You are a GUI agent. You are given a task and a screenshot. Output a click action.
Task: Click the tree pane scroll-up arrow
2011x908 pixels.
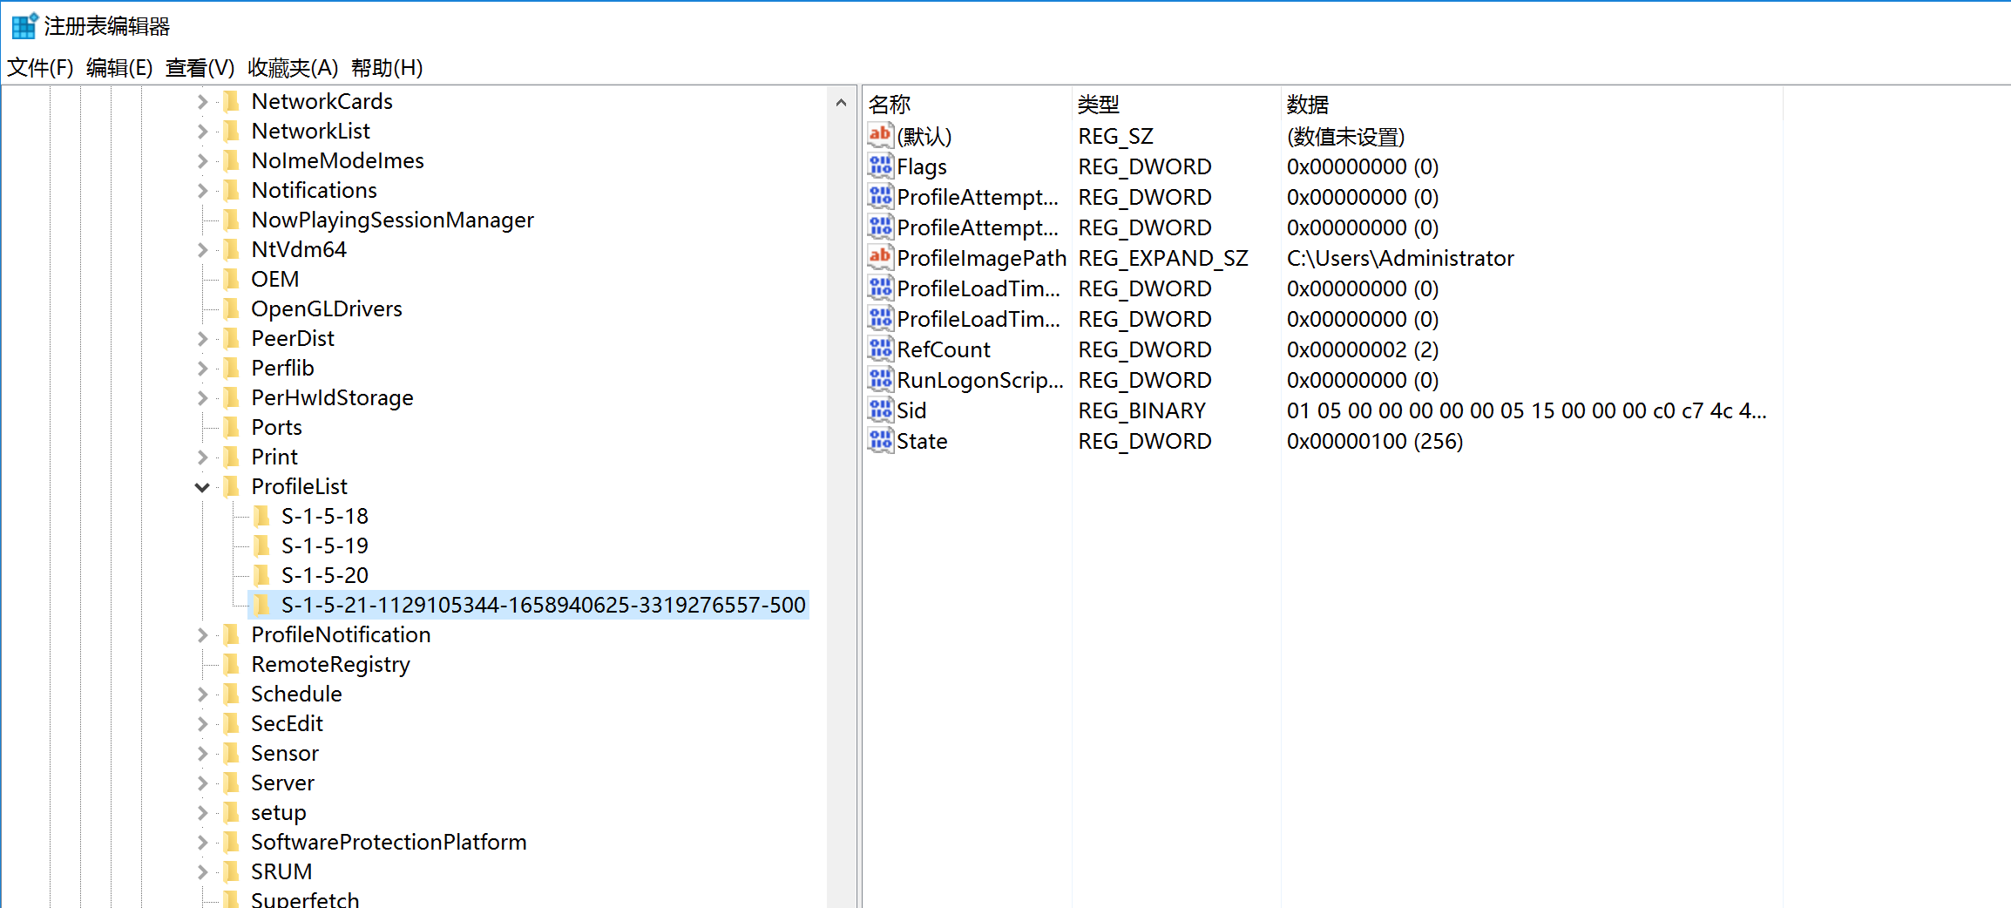[841, 103]
